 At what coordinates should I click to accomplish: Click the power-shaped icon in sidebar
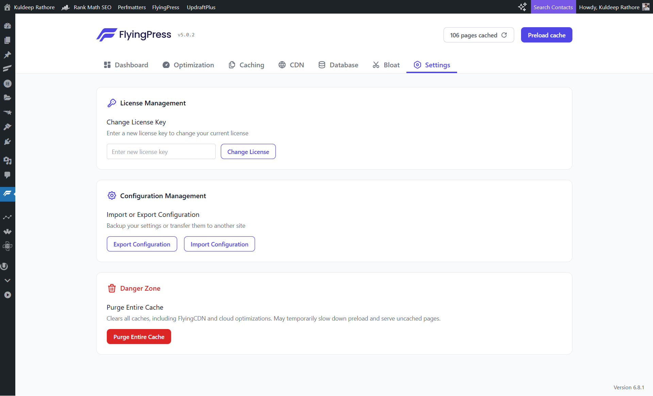pyautogui.click(x=4, y=266)
